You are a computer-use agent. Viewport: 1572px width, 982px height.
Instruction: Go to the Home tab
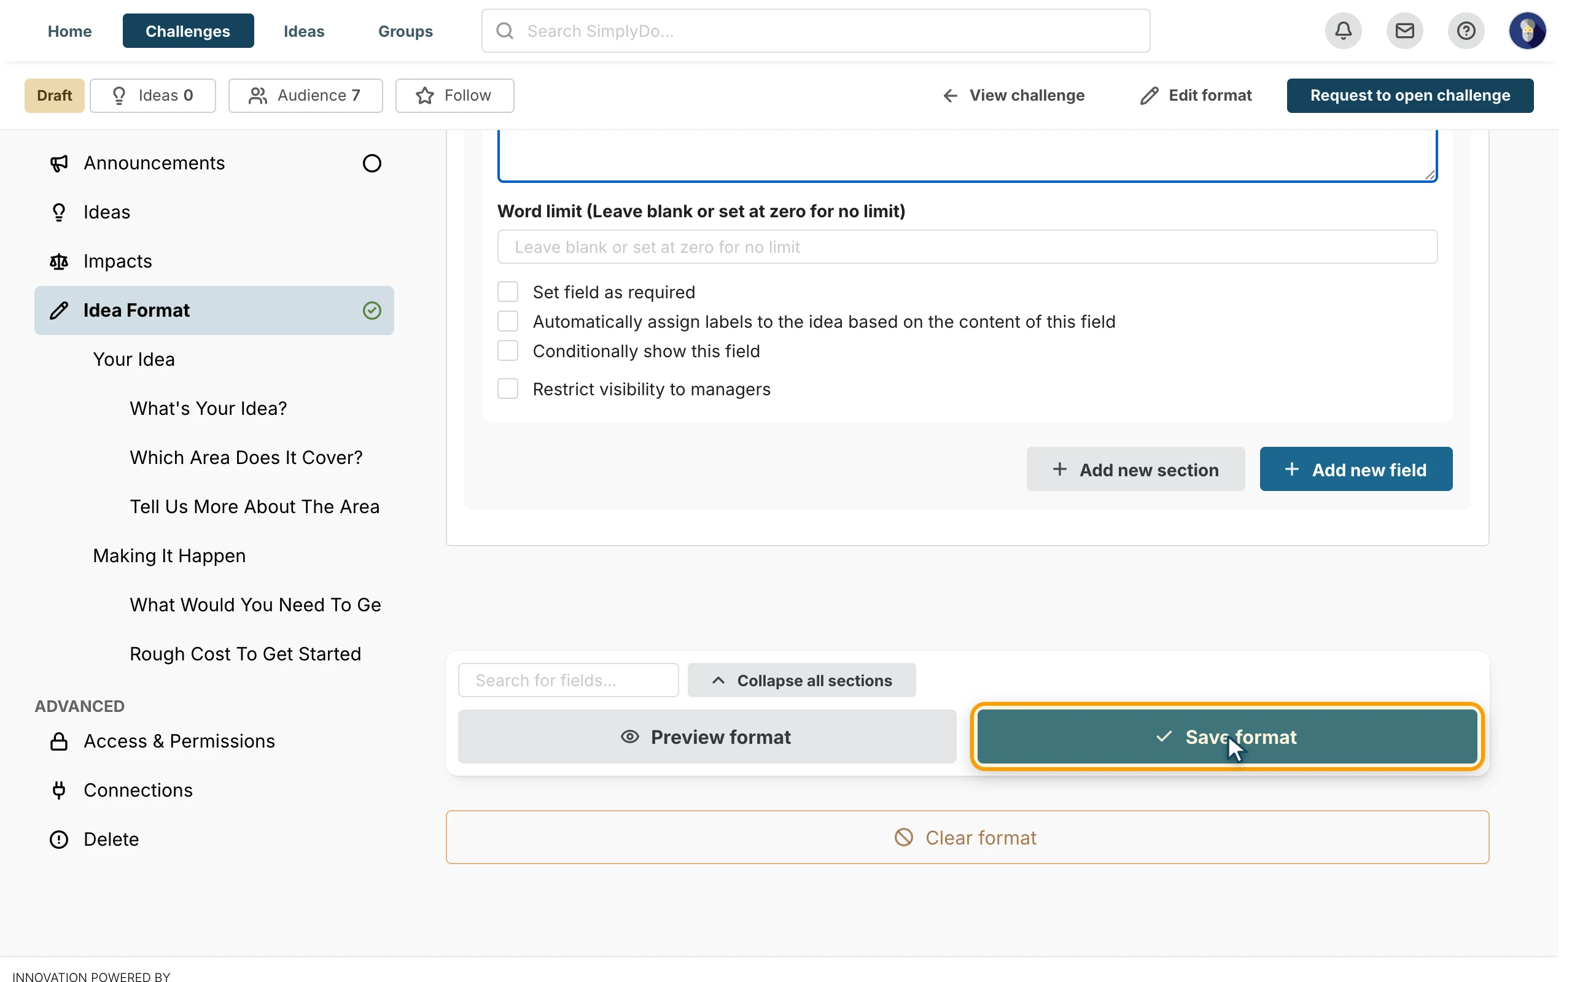tap(69, 31)
